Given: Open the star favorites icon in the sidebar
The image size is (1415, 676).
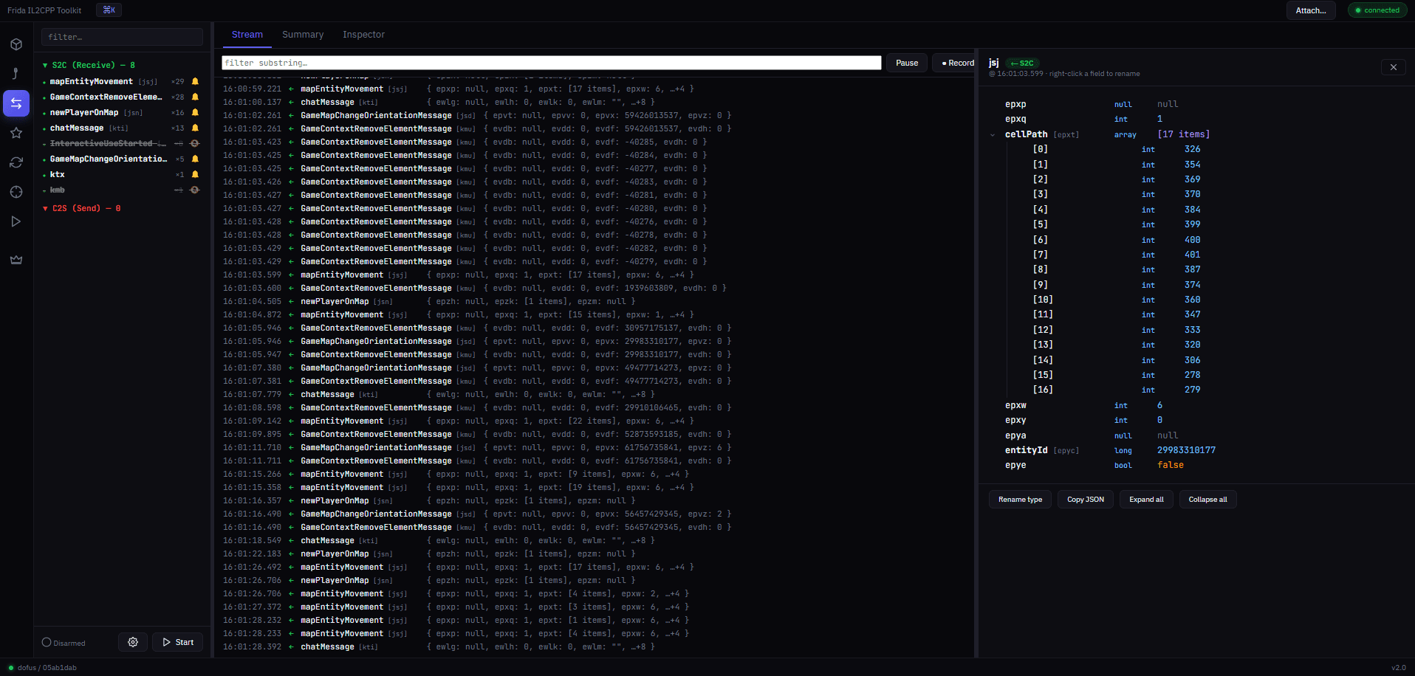Looking at the screenshot, I should [x=16, y=133].
